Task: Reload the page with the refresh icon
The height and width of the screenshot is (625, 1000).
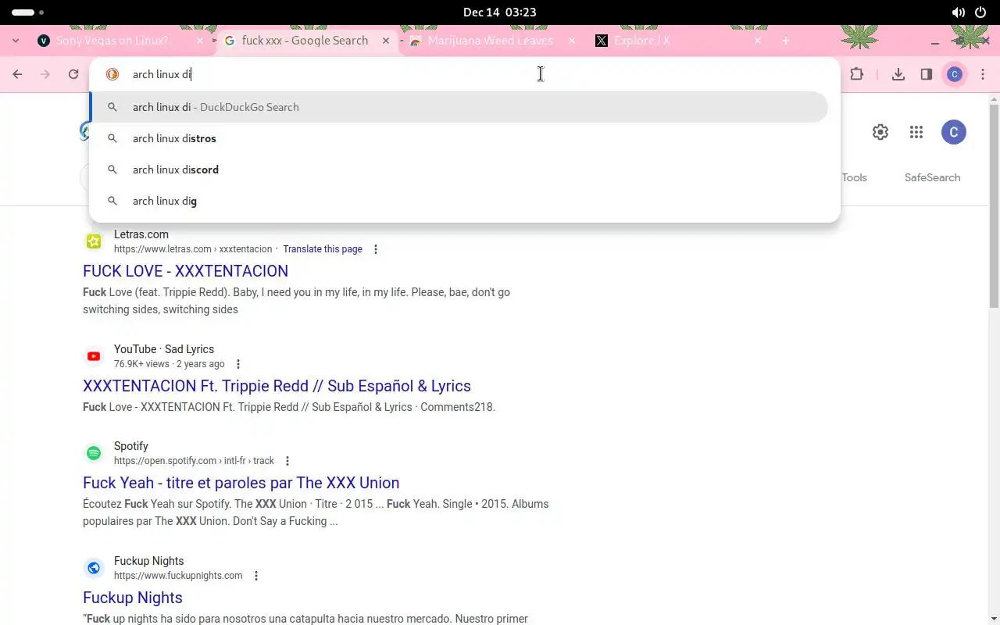Action: click(x=73, y=74)
